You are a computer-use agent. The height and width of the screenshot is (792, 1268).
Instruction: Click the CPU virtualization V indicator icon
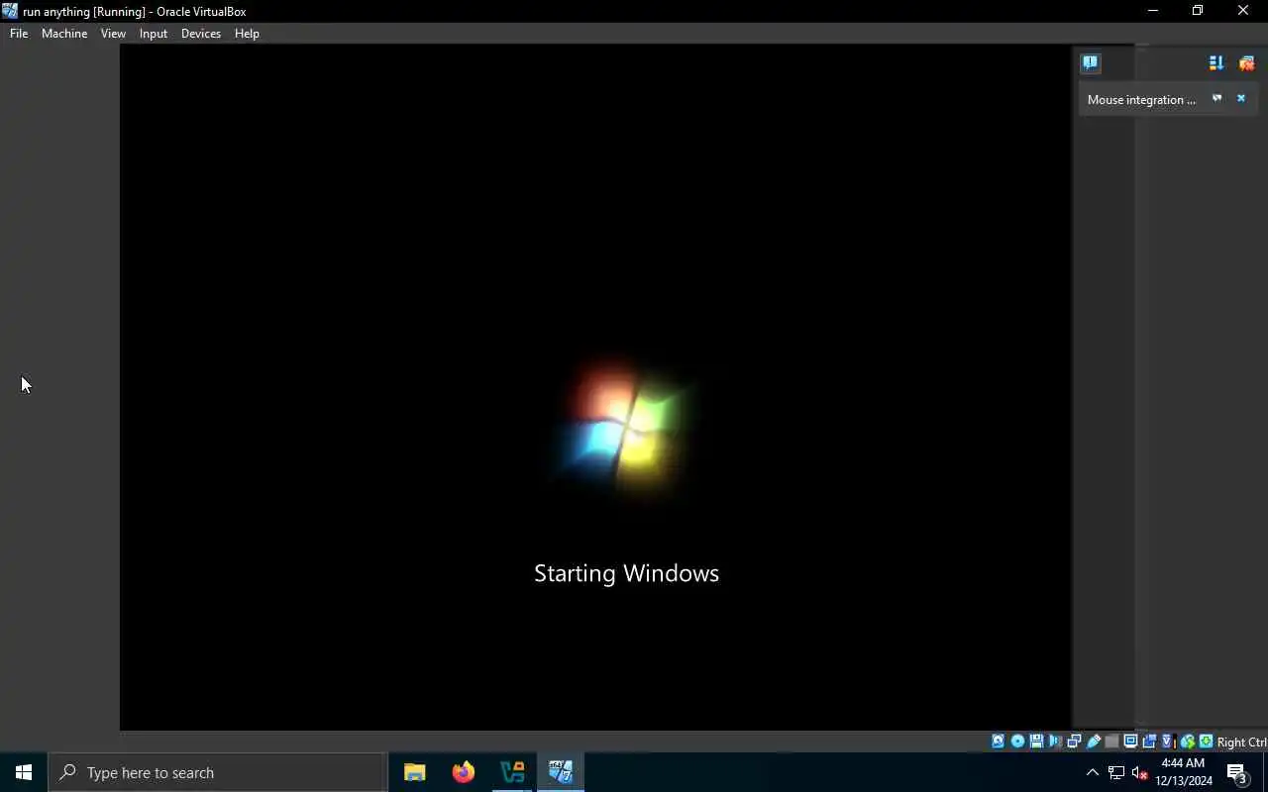tap(1168, 742)
